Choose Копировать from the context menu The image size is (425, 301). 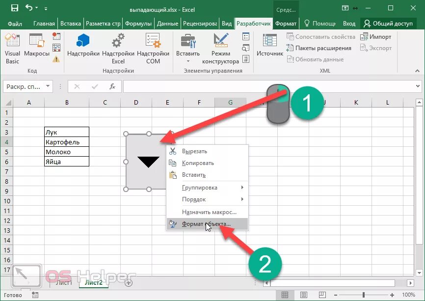pos(208,163)
